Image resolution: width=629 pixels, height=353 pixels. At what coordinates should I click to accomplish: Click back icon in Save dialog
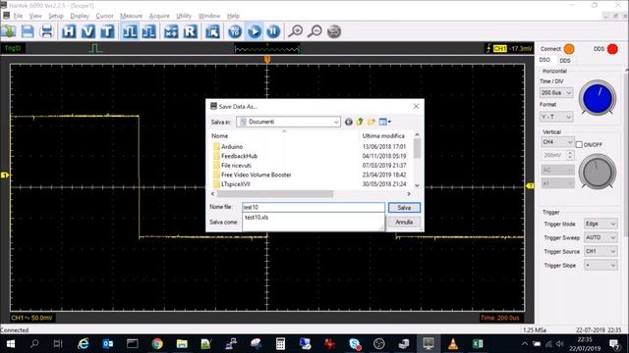[x=349, y=122]
